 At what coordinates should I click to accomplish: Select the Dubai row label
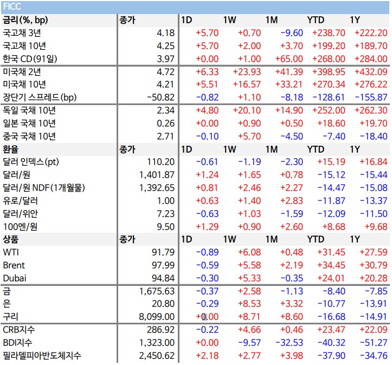tap(15, 278)
